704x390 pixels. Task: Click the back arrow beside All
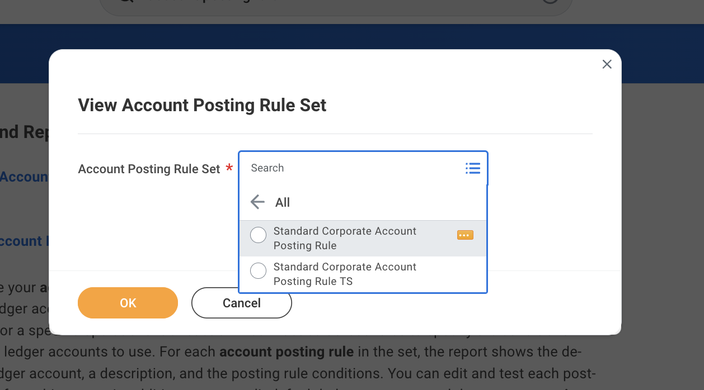257,202
